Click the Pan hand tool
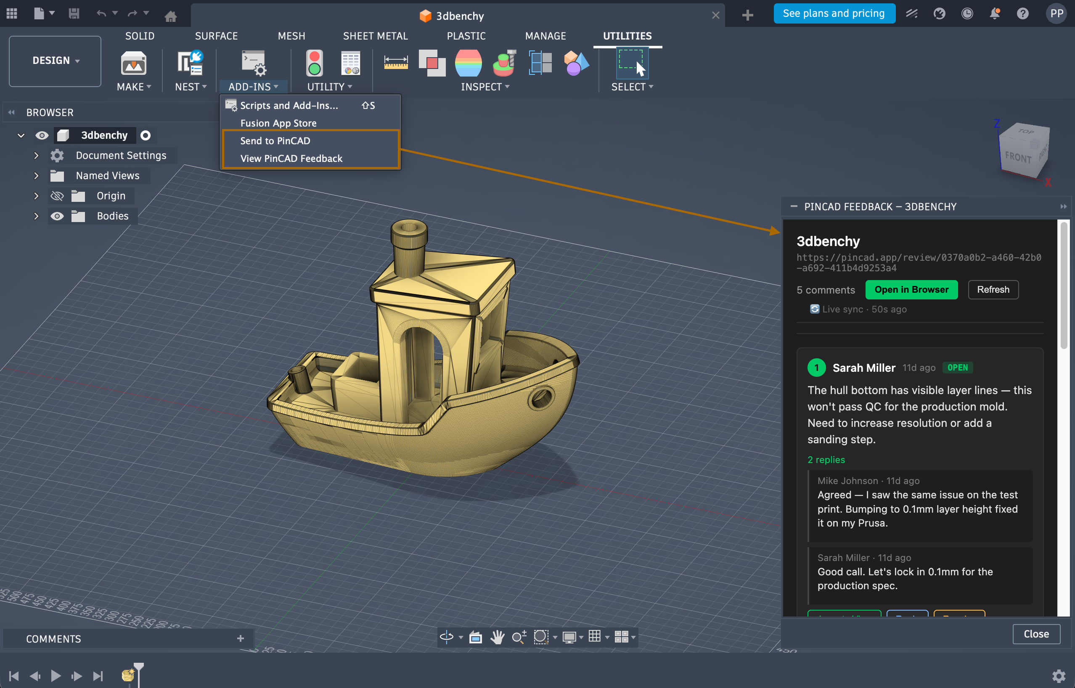The image size is (1075, 688). coord(497,637)
